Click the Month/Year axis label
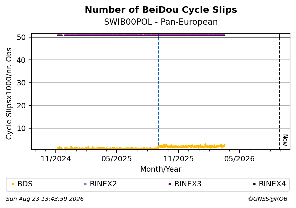296x208 pixels. (161, 169)
